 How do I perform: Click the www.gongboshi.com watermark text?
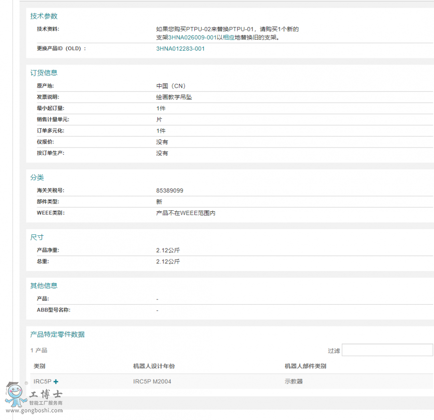[x=33, y=411]
